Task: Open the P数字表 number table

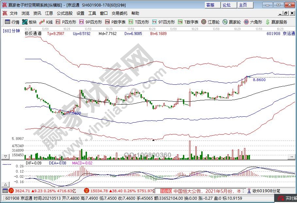Action: pyautogui.click(x=115, y=22)
